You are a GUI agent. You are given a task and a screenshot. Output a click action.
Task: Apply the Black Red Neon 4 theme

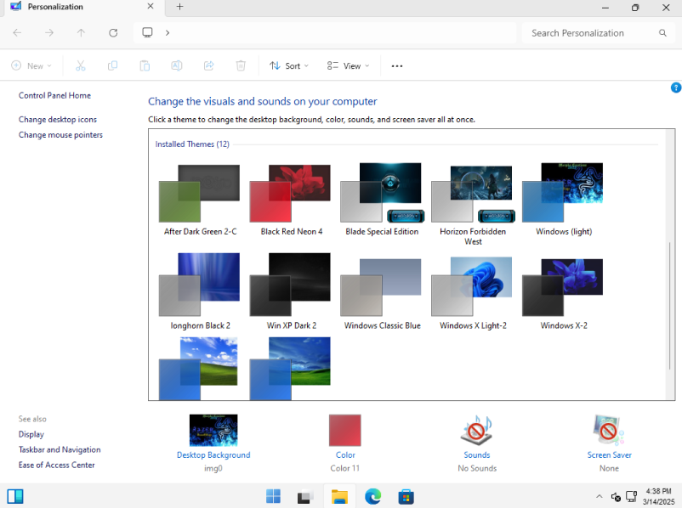coord(292,200)
